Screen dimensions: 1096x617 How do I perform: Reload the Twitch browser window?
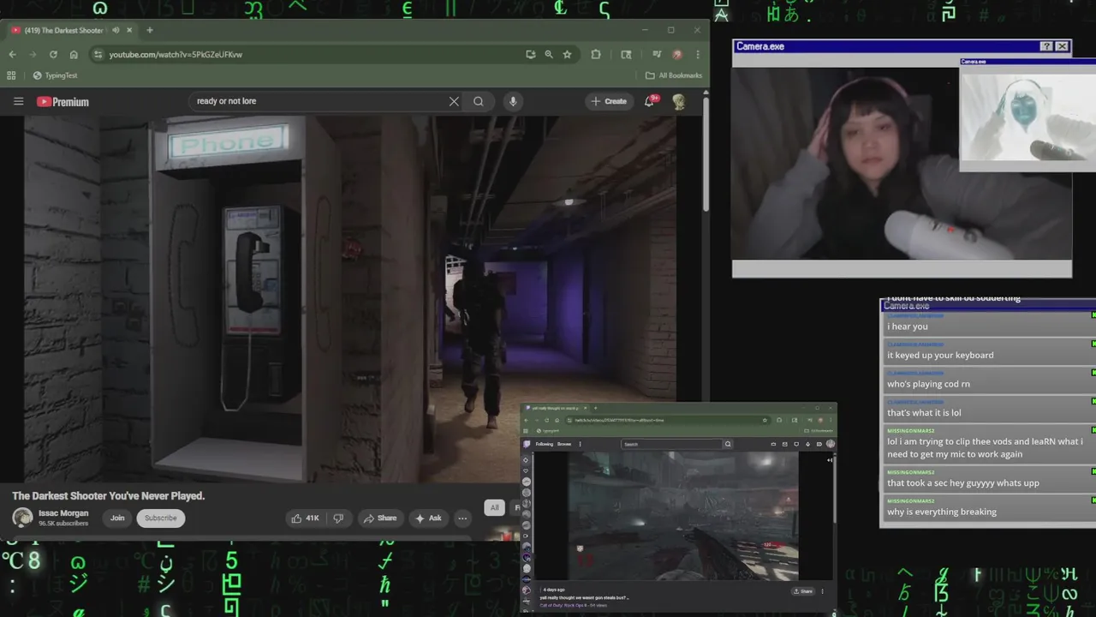546,420
